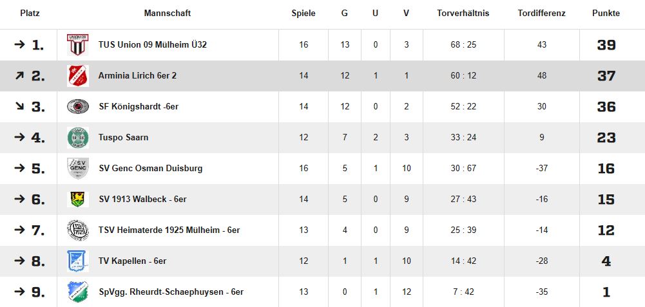Click the Arminia Lirich red diamond logo
This screenshot has width=645, height=307.
(x=78, y=76)
